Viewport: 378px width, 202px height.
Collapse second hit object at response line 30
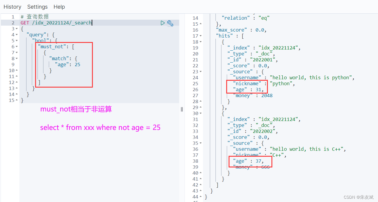pos(201,114)
